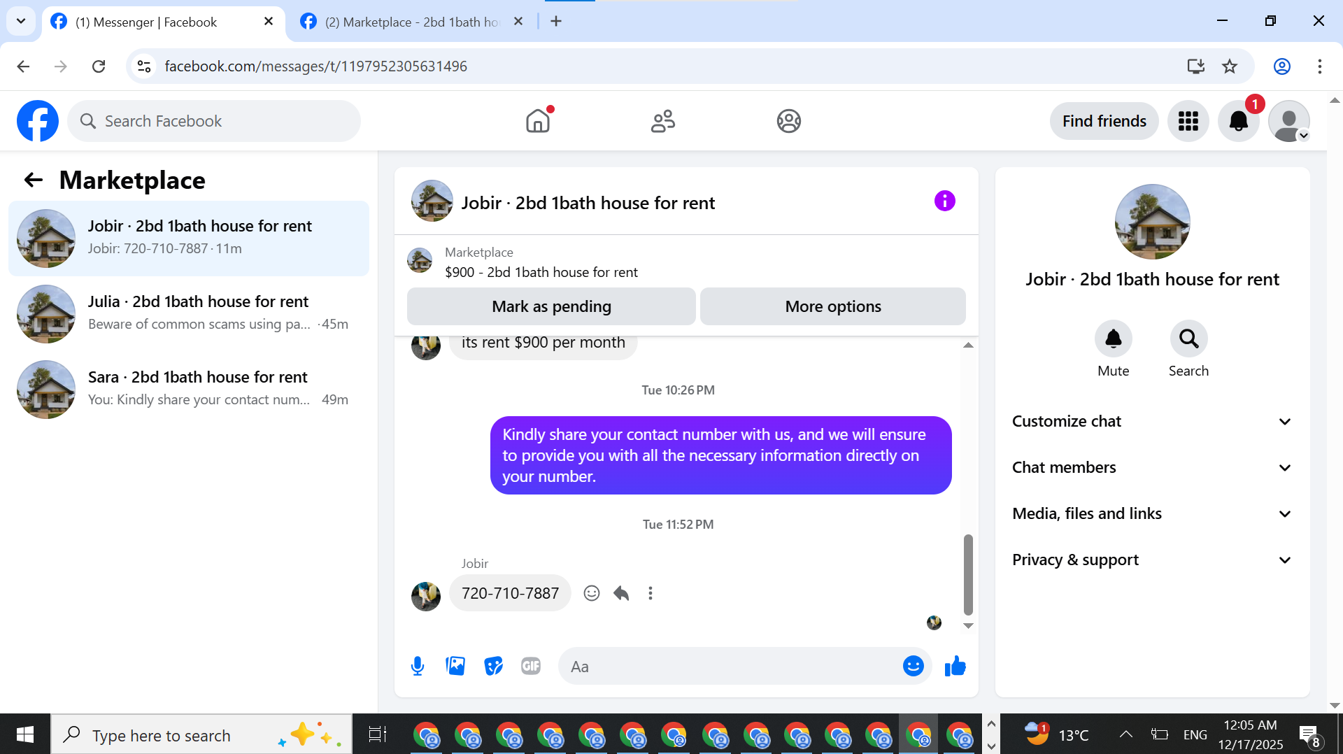The image size is (1343, 754).
Task: Open the Friends icon in top navigation
Action: coord(663,121)
